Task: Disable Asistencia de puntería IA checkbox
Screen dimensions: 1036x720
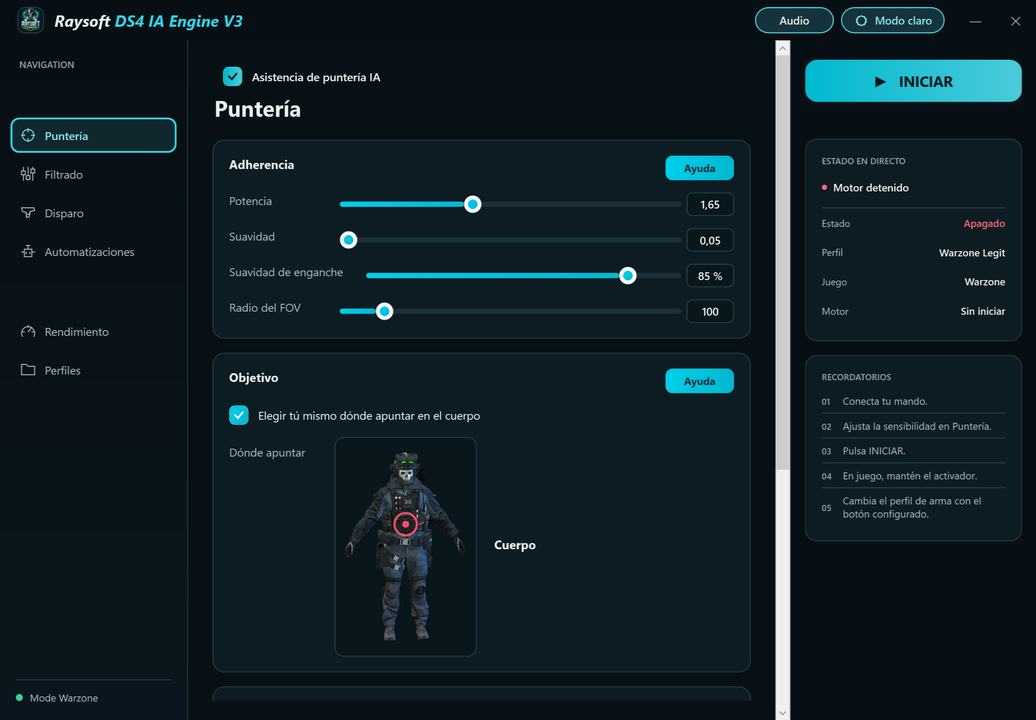Action: 232,77
